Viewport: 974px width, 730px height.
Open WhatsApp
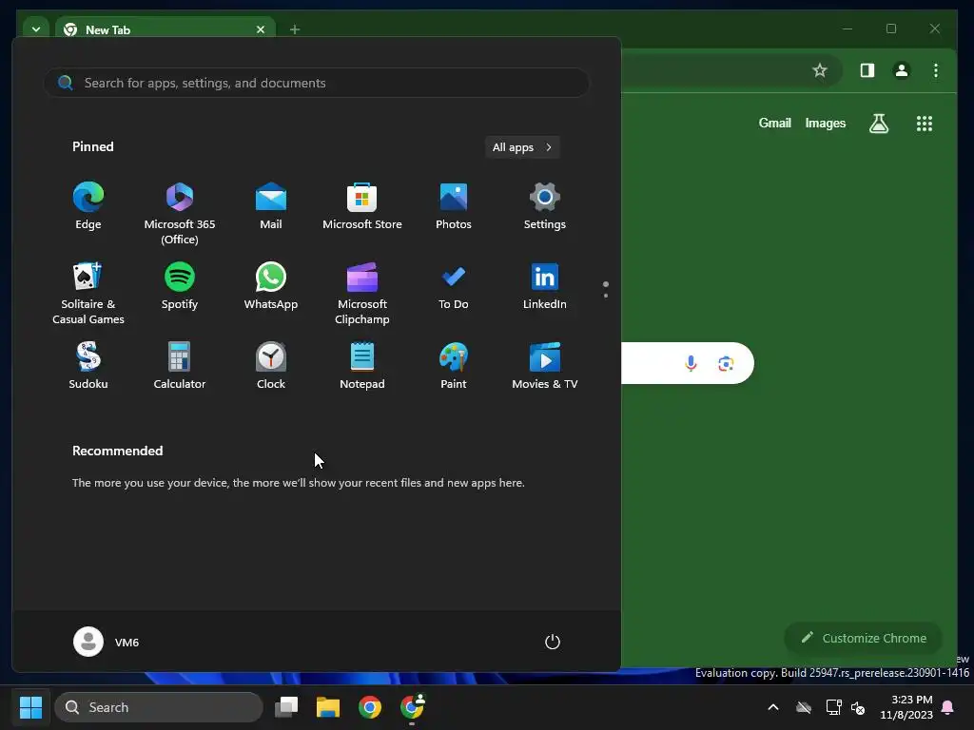click(271, 286)
